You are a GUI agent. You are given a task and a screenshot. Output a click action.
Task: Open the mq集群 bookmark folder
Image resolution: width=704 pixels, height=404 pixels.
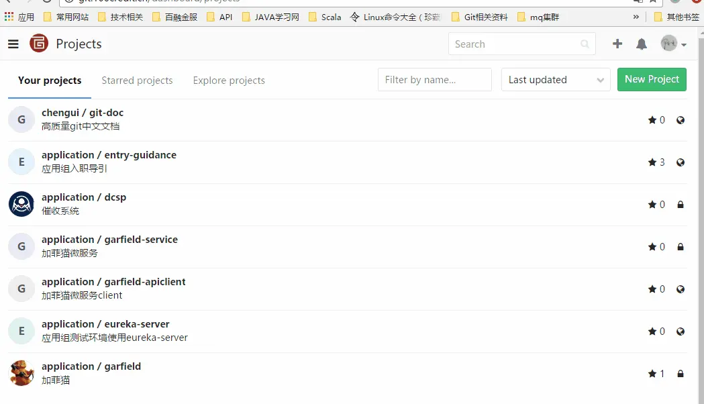tap(538, 17)
